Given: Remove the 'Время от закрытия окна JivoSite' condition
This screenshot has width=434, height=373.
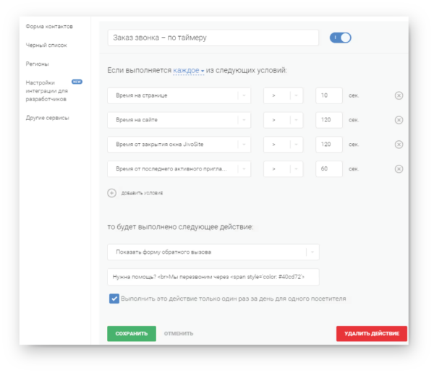Looking at the screenshot, I should [x=399, y=145].
